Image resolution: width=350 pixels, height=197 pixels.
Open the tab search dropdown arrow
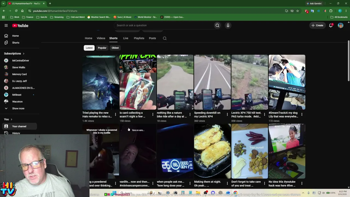coord(3,4)
